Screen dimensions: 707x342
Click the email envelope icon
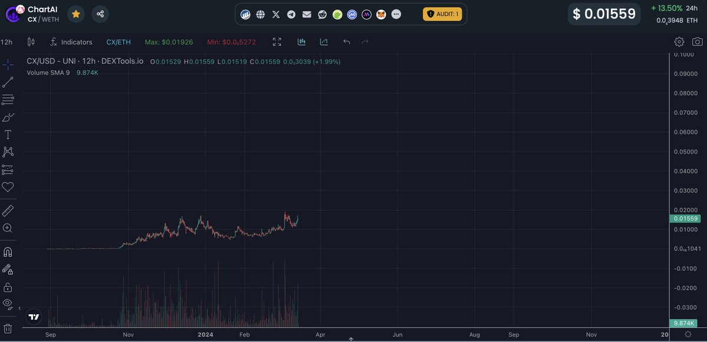[x=306, y=14]
